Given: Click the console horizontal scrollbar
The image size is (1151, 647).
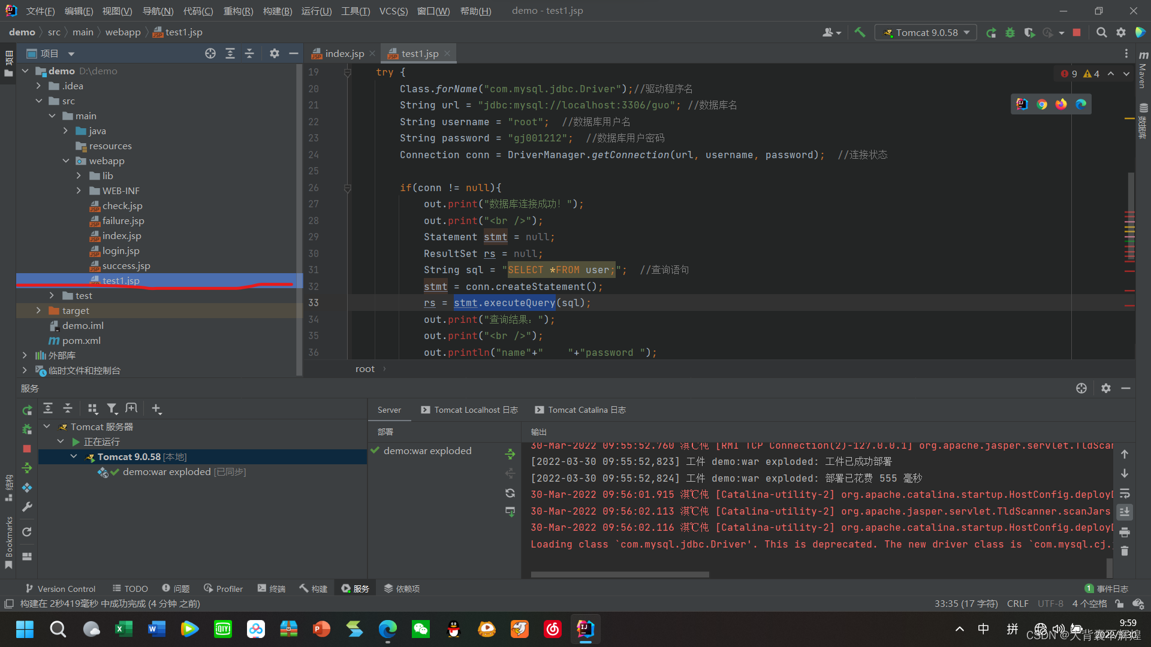Looking at the screenshot, I should [x=620, y=575].
